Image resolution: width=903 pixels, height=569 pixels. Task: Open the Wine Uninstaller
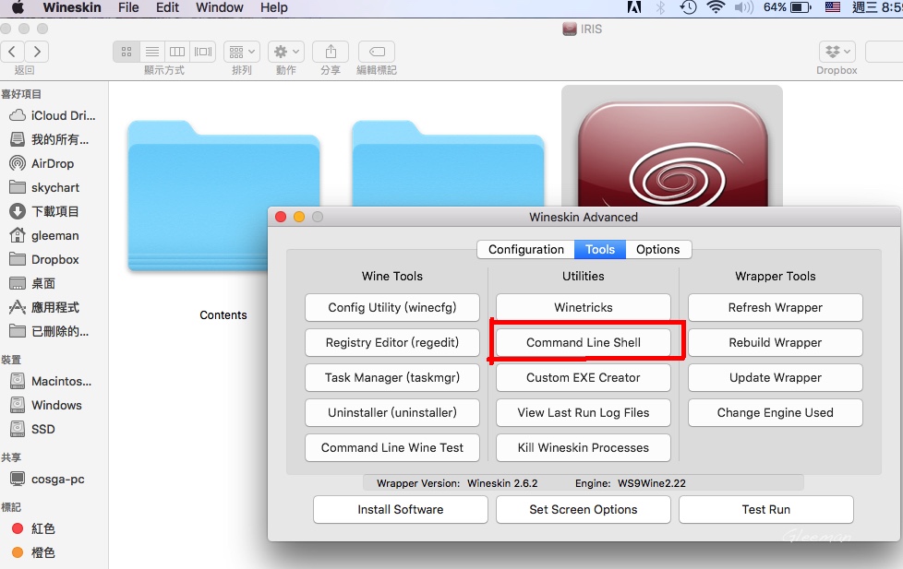pyautogui.click(x=392, y=413)
